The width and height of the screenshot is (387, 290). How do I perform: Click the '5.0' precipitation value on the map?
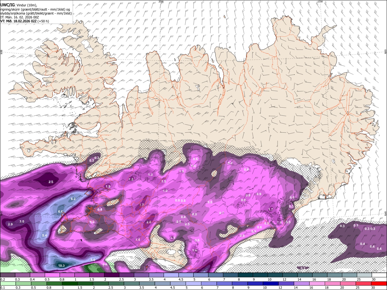(93, 260)
